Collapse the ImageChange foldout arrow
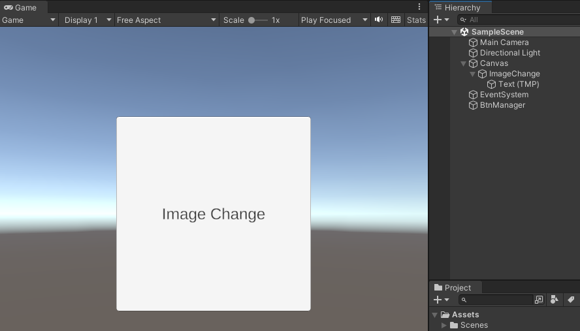The width and height of the screenshot is (580, 331). (472, 74)
